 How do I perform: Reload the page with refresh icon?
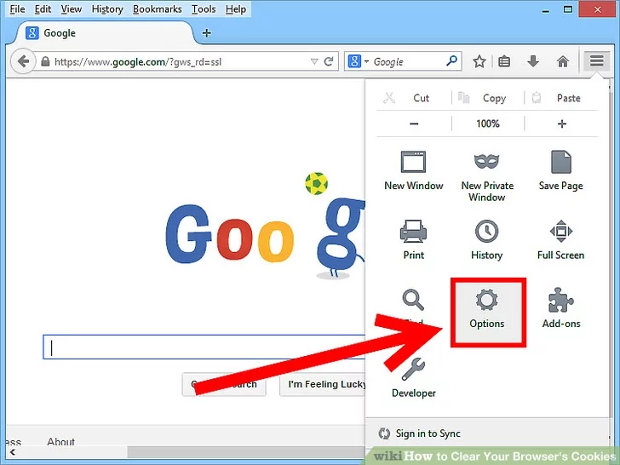pyautogui.click(x=329, y=61)
